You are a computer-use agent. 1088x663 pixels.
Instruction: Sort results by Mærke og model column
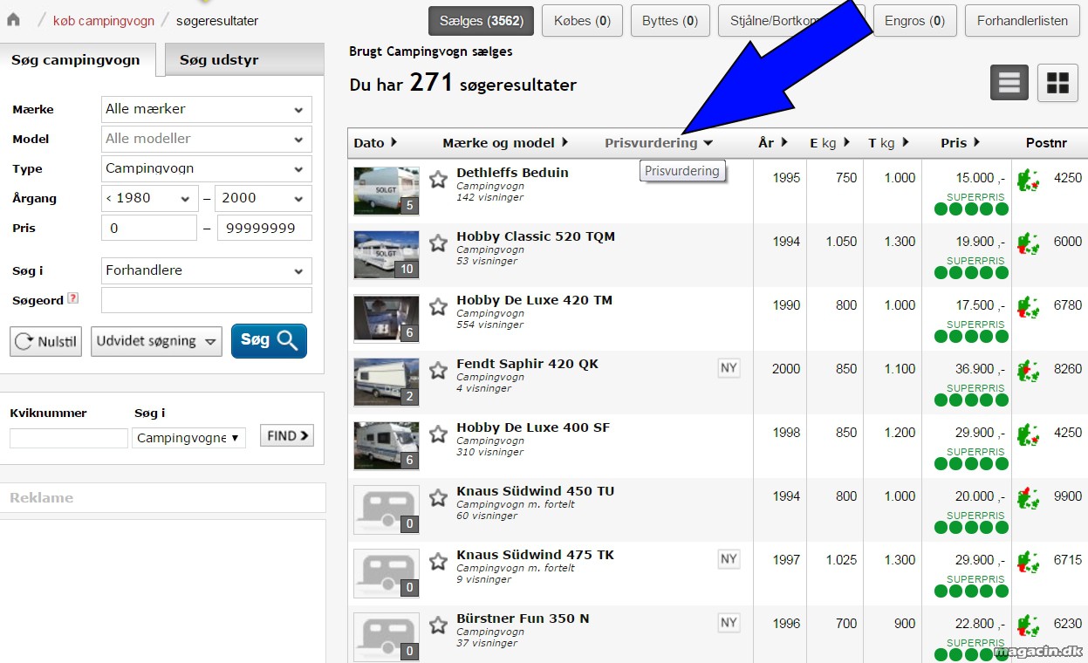tap(505, 143)
